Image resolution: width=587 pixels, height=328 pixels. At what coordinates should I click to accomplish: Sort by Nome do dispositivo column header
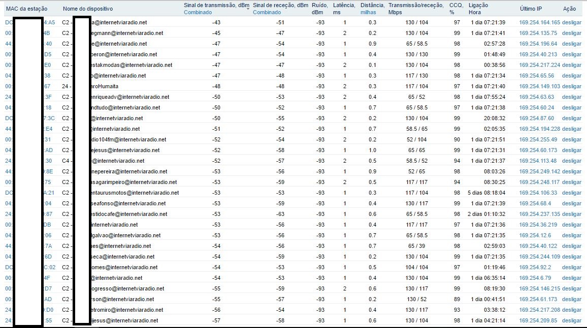88,9
